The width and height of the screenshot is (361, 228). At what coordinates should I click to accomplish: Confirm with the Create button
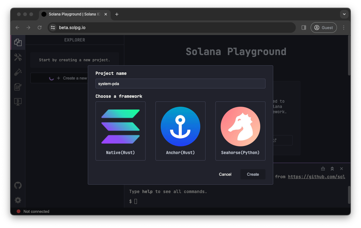pyautogui.click(x=253, y=174)
